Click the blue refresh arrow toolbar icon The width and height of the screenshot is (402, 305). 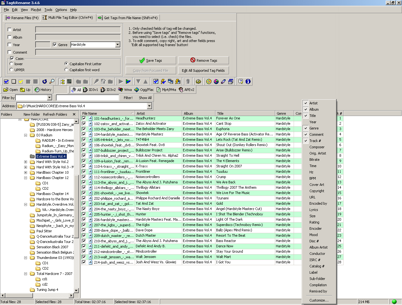coord(45,82)
